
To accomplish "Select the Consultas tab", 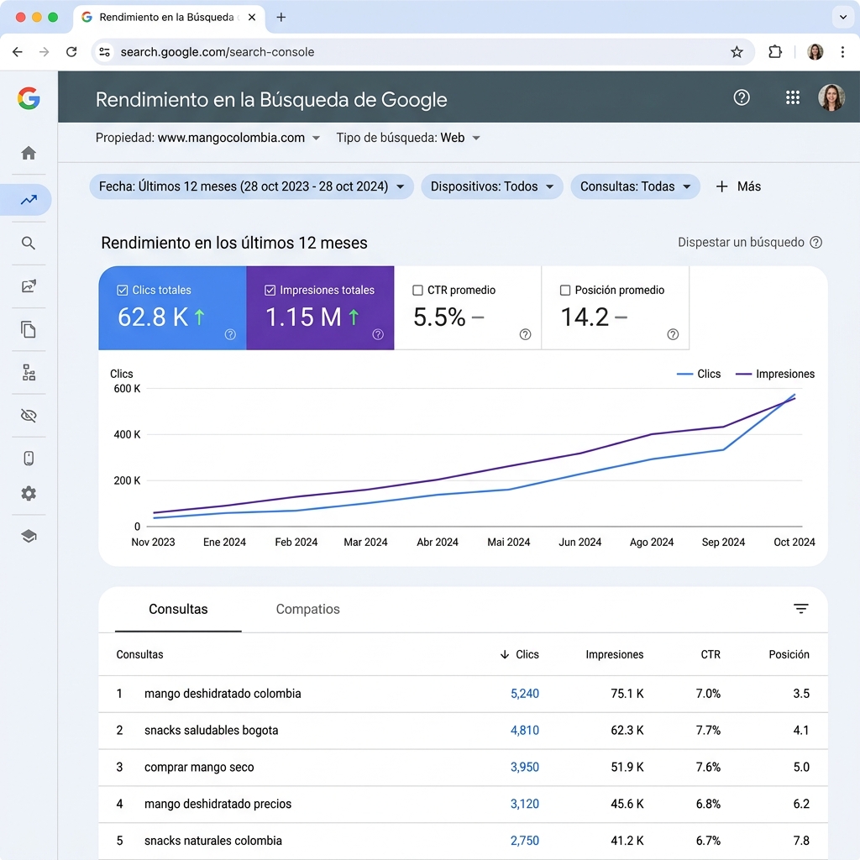I will (178, 609).
